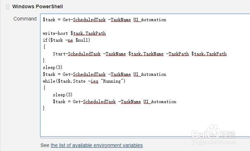Click the Windows PowerShell section title
This screenshot has height=151, width=250.
pos(38,6)
